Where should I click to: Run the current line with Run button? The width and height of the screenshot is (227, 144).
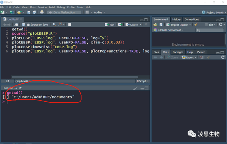click(110, 25)
